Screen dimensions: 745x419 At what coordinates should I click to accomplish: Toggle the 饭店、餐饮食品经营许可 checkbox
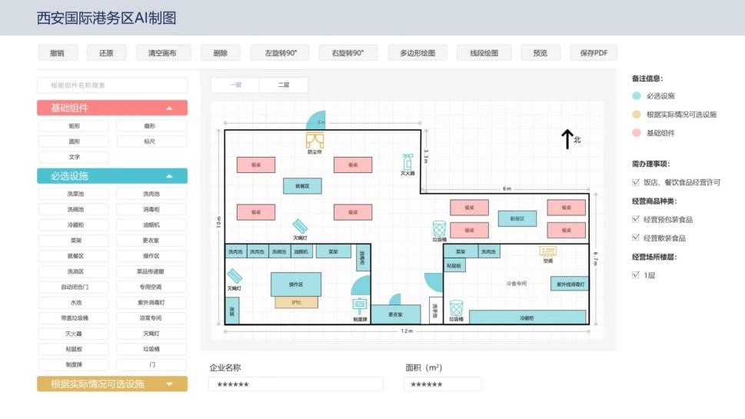[x=635, y=182]
